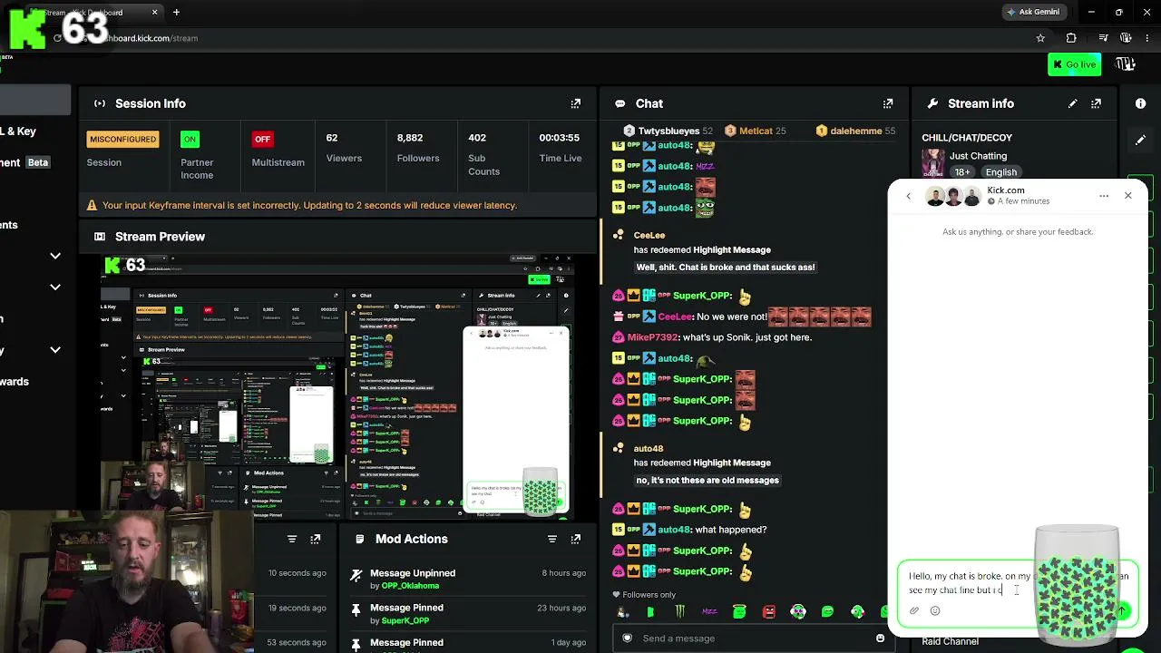Pop out the Session Info panel
The height and width of the screenshot is (653, 1161).
575,103
